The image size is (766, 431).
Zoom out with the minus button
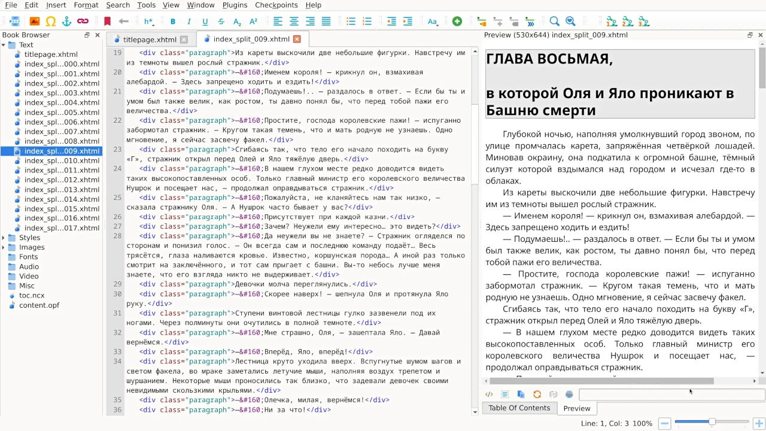click(x=664, y=423)
